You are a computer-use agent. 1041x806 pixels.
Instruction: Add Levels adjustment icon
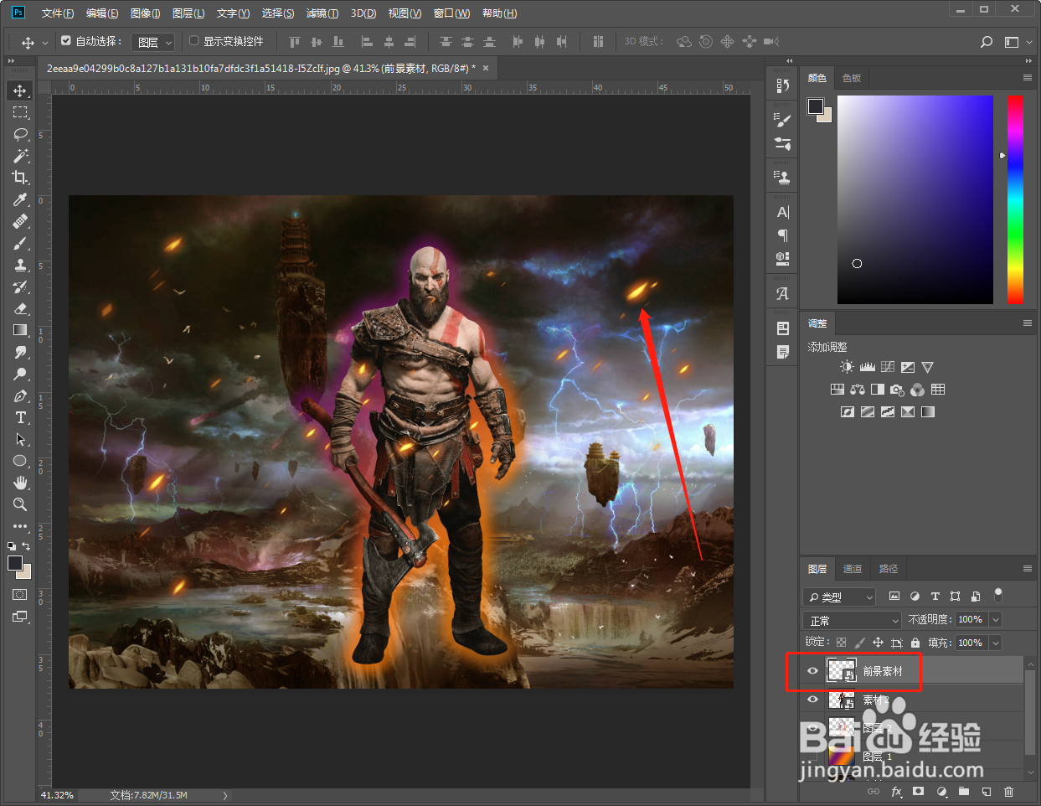tap(868, 367)
